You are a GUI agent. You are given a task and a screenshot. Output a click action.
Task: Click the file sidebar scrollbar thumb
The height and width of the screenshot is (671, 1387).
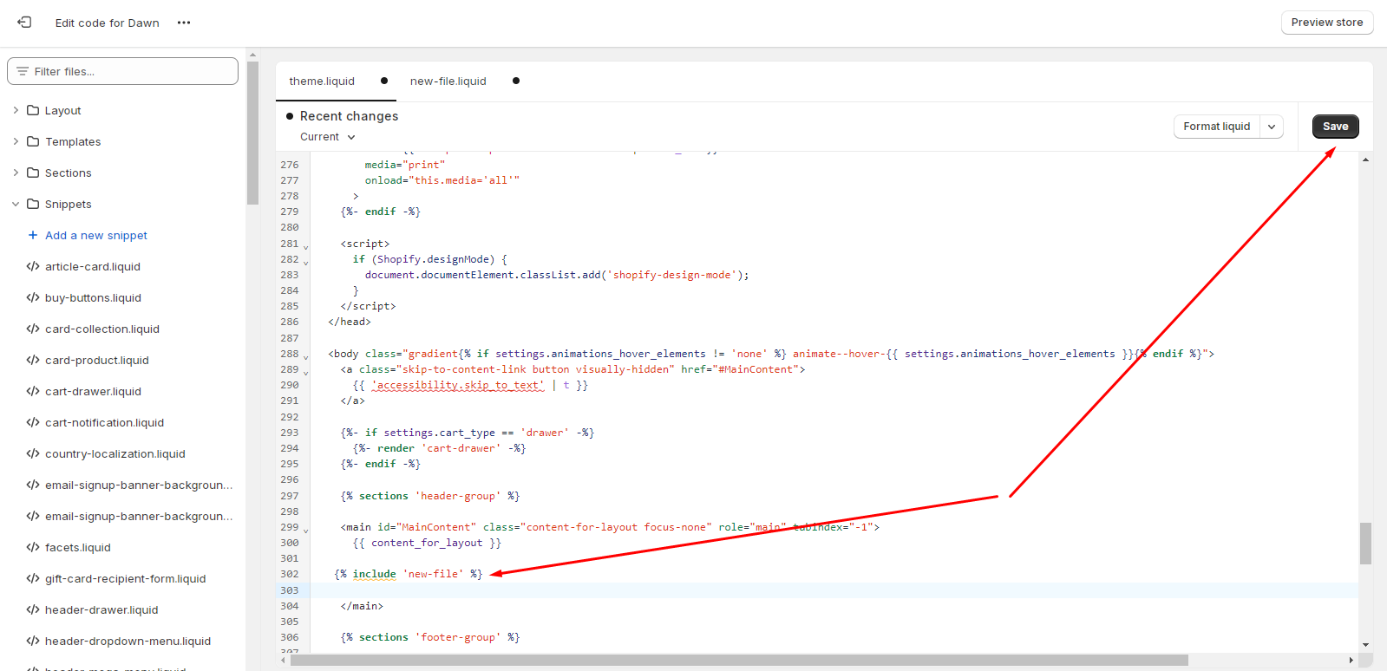click(x=252, y=133)
